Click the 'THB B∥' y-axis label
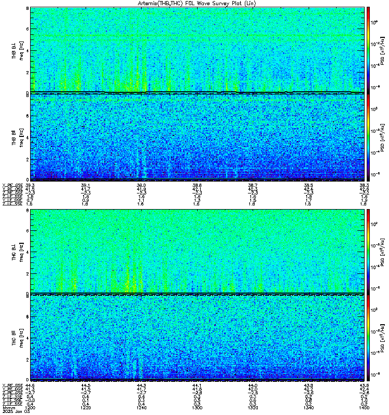The height and width of the screenshot is (415, 389). point(14,137)
